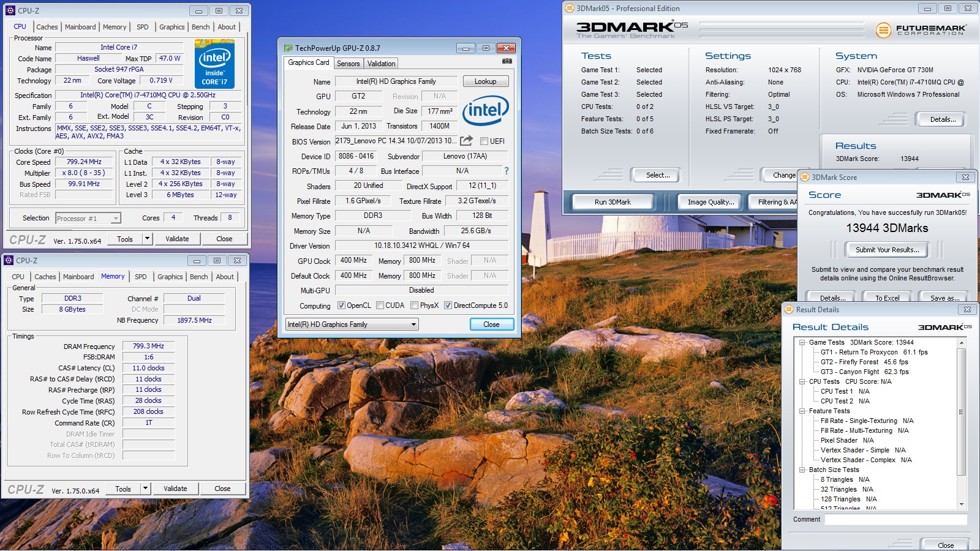The image size is (980, 551).
Task: Click the Lookup button in GPU-Z
Action: coord(485,81)
